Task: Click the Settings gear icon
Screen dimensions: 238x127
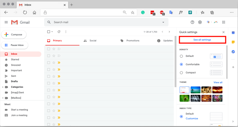Action: click(200, 22)
